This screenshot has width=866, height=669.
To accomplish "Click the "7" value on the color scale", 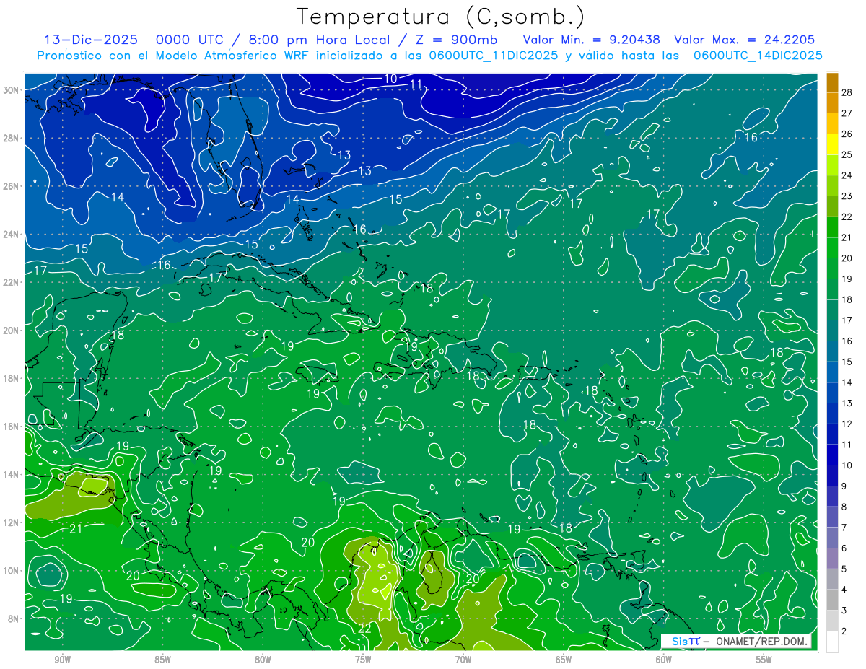I will coord(844,528).
